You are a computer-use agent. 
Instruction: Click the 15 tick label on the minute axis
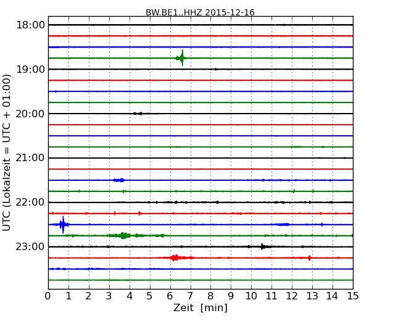[x=353, y=296]
